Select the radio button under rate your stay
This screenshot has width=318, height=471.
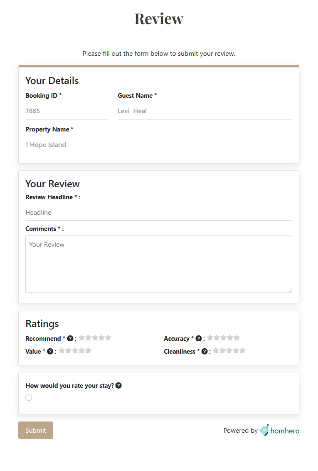click(29, 397)
